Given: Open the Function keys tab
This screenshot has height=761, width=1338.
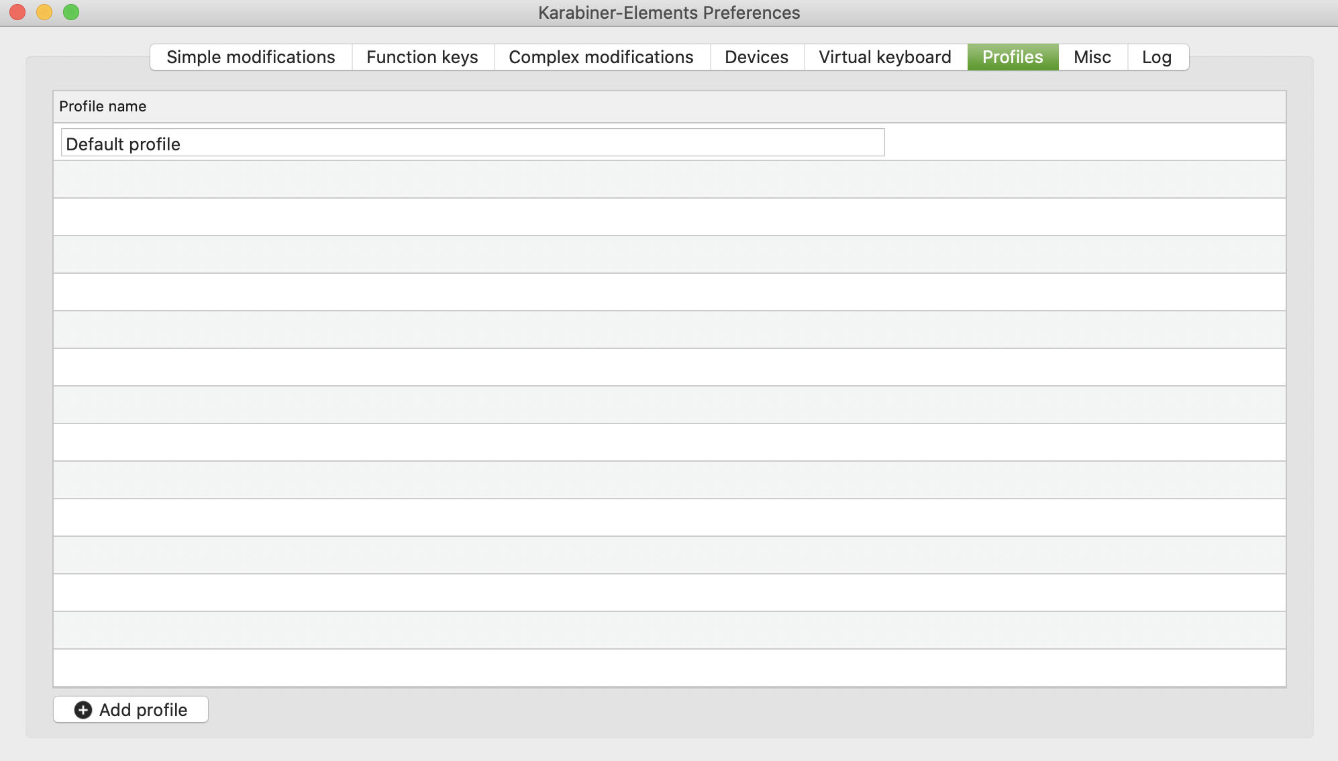Looking at the screenshot, I should point(421,57).
